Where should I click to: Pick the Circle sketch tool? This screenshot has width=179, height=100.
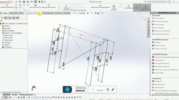tap(20, 5)
